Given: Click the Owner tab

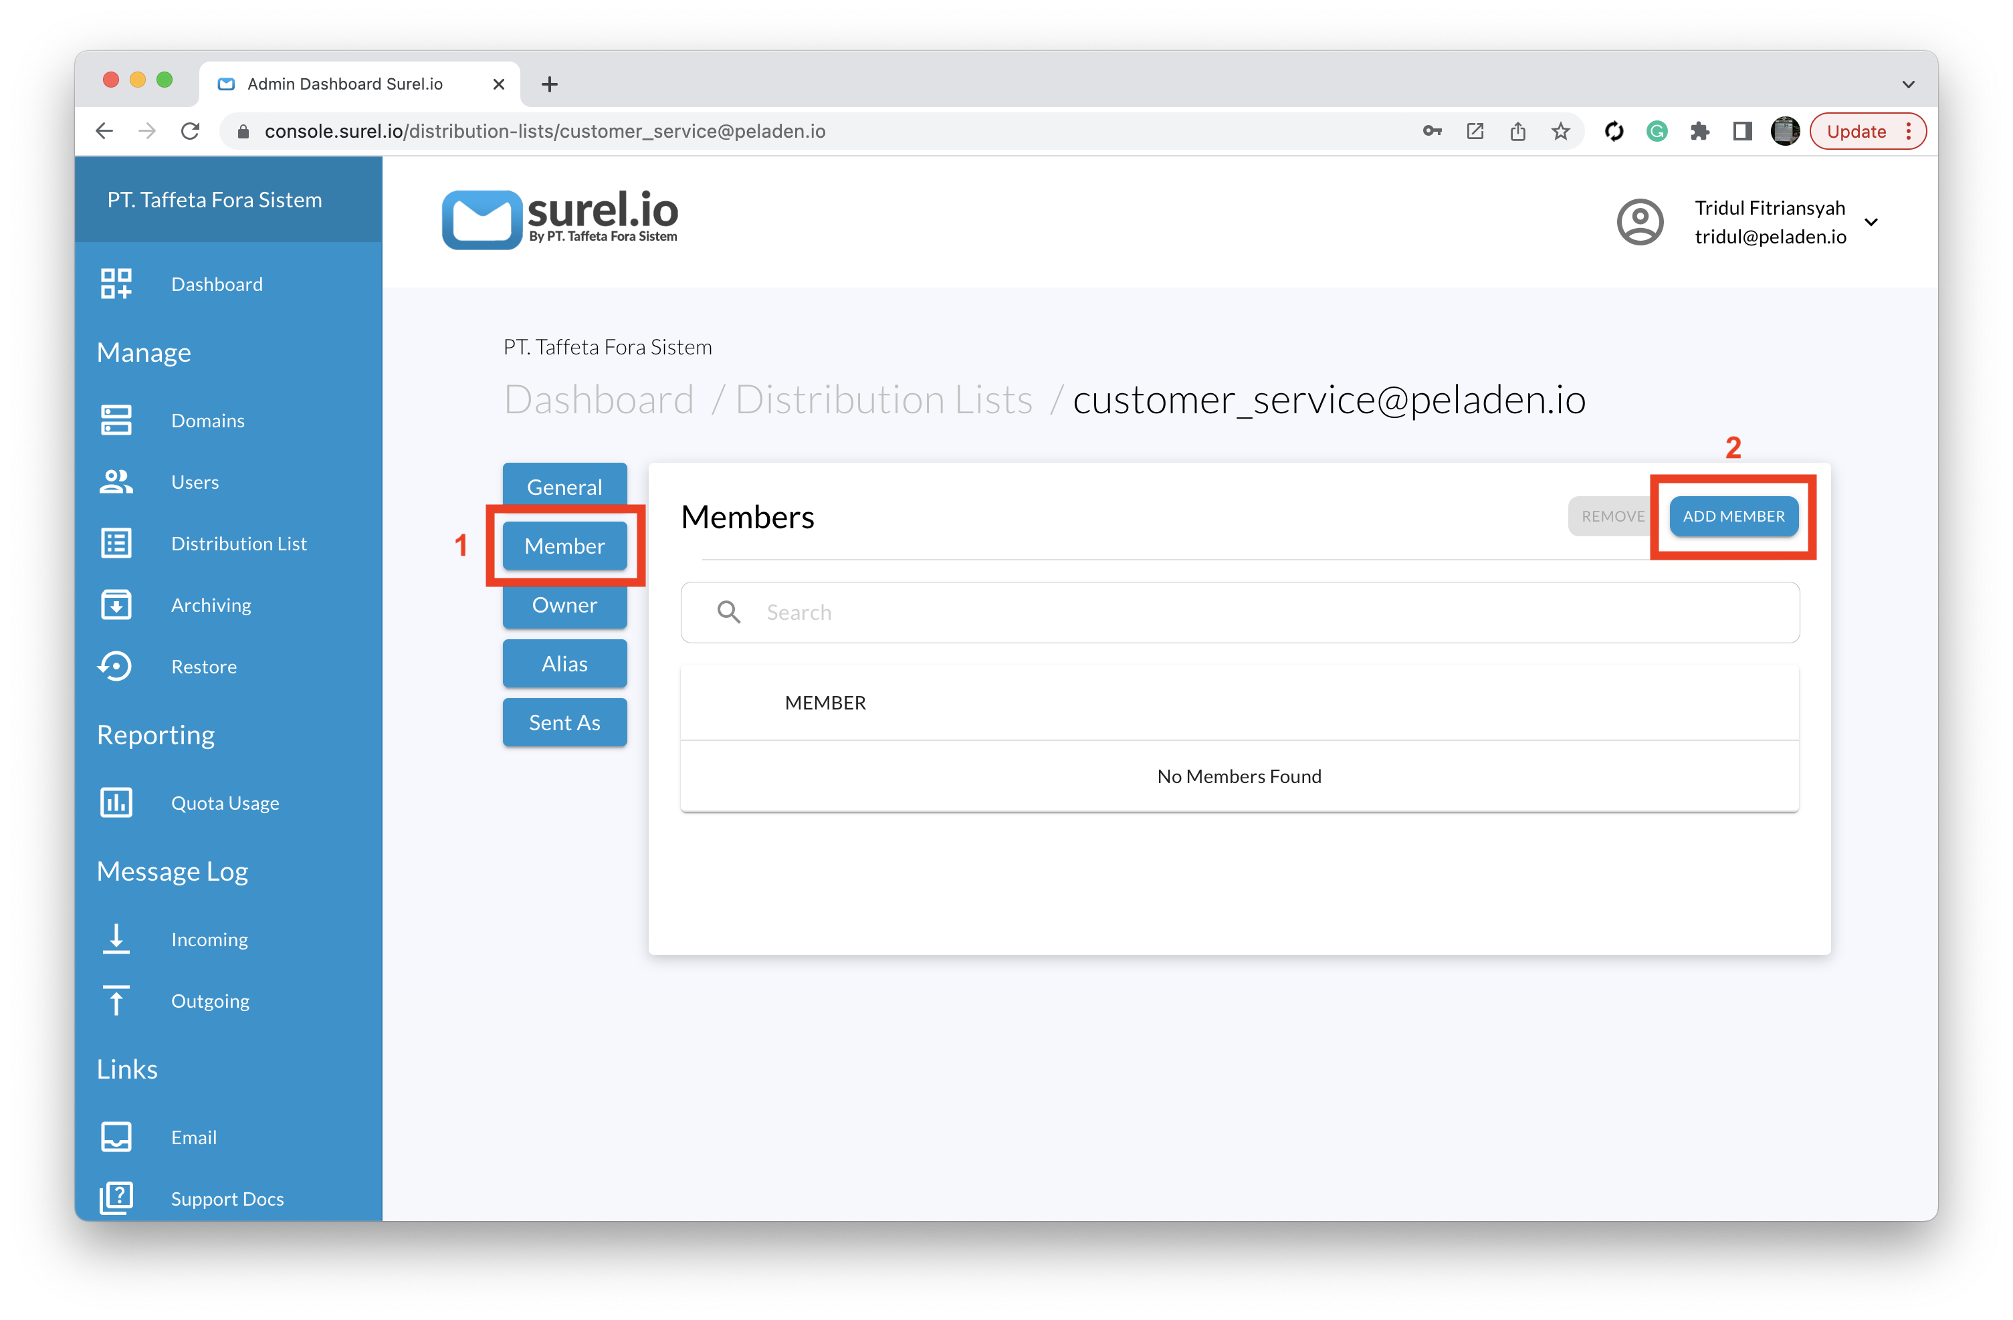Looking at the screenshot, I should [x=562, y=602].
